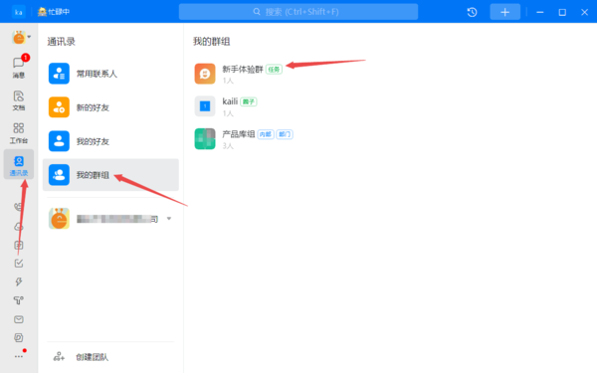Click the more options ellipsis in sidebar
The image size is (597, 373).
(19, 357)
